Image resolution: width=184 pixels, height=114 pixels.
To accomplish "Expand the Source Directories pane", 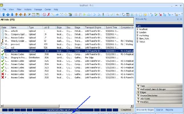I will [159, 95].
